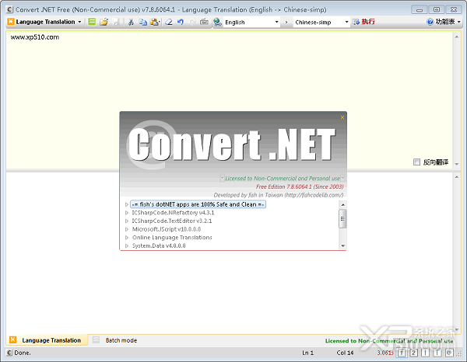Screen dimensions: 467x362
Task: Click into source text 'www.xp510.com'
Action: 35,37
